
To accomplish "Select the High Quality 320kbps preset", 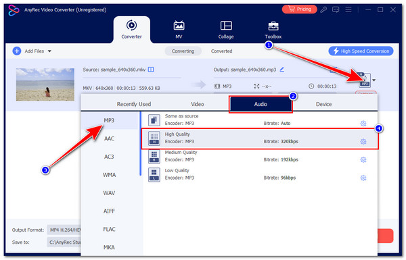I will [260, 138].
